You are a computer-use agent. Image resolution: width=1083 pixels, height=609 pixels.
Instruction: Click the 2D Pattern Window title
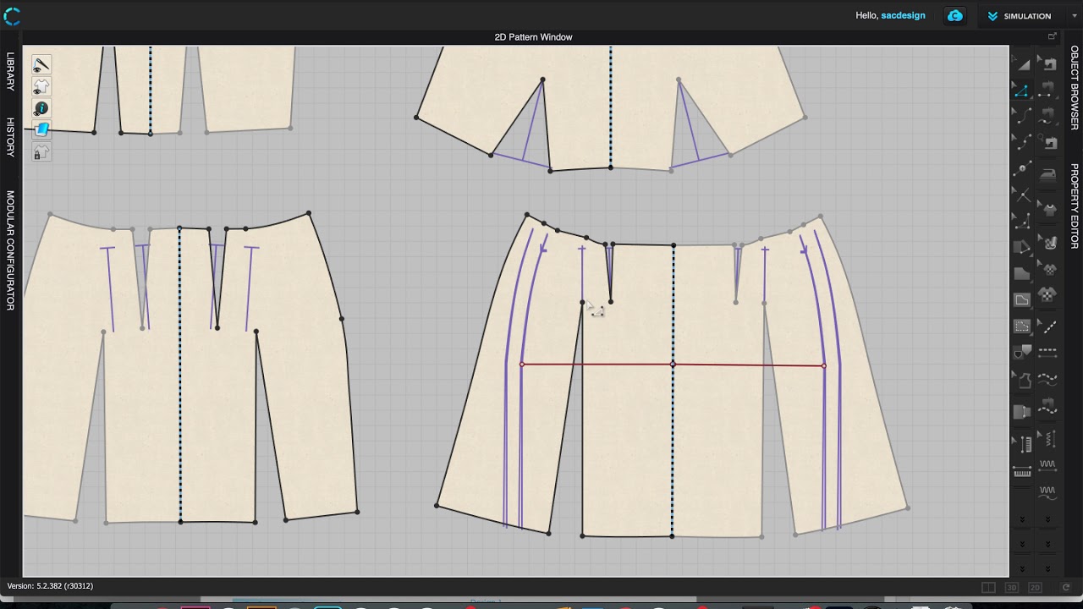[533, 37]
